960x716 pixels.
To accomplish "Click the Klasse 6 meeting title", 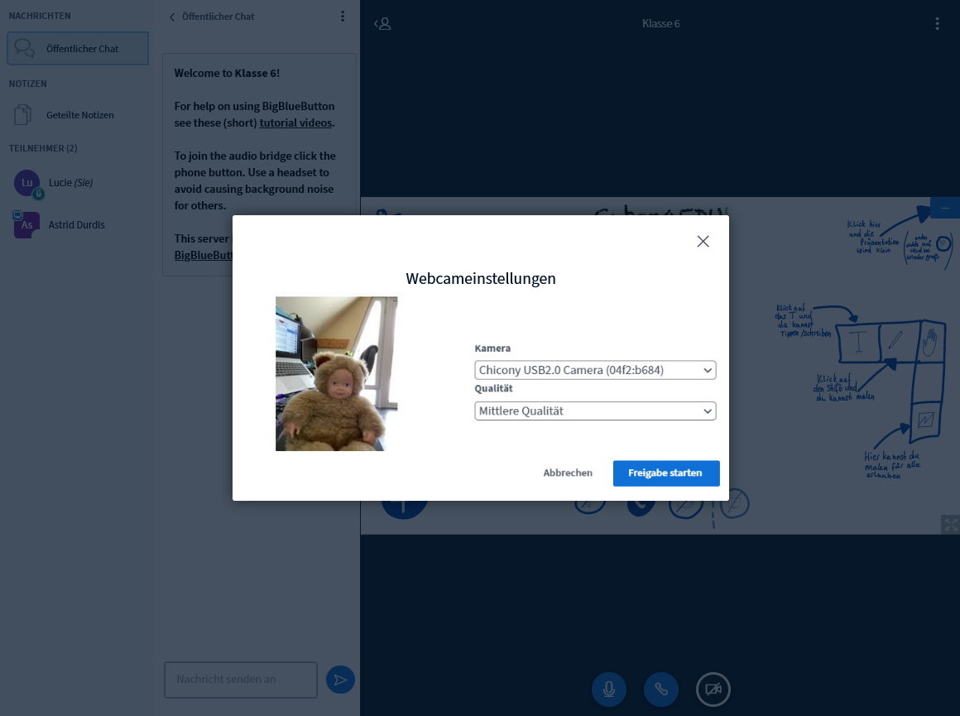I will 660,24.
